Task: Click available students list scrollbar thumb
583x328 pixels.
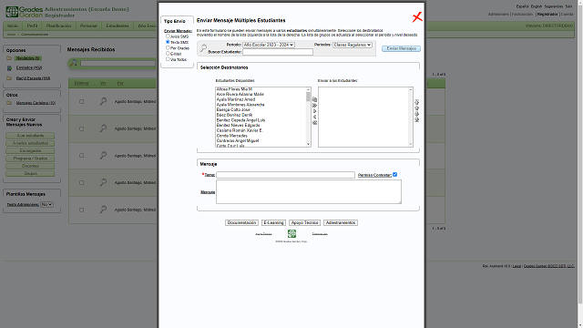Action: 308,97
